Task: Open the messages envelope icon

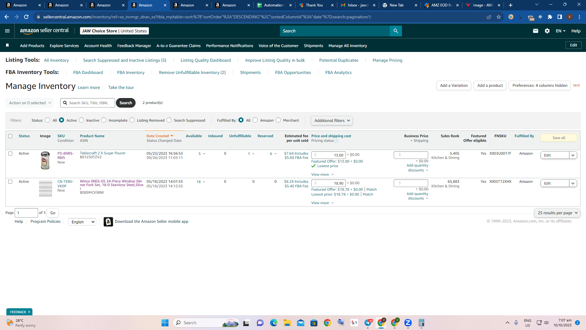Action: 536,31
